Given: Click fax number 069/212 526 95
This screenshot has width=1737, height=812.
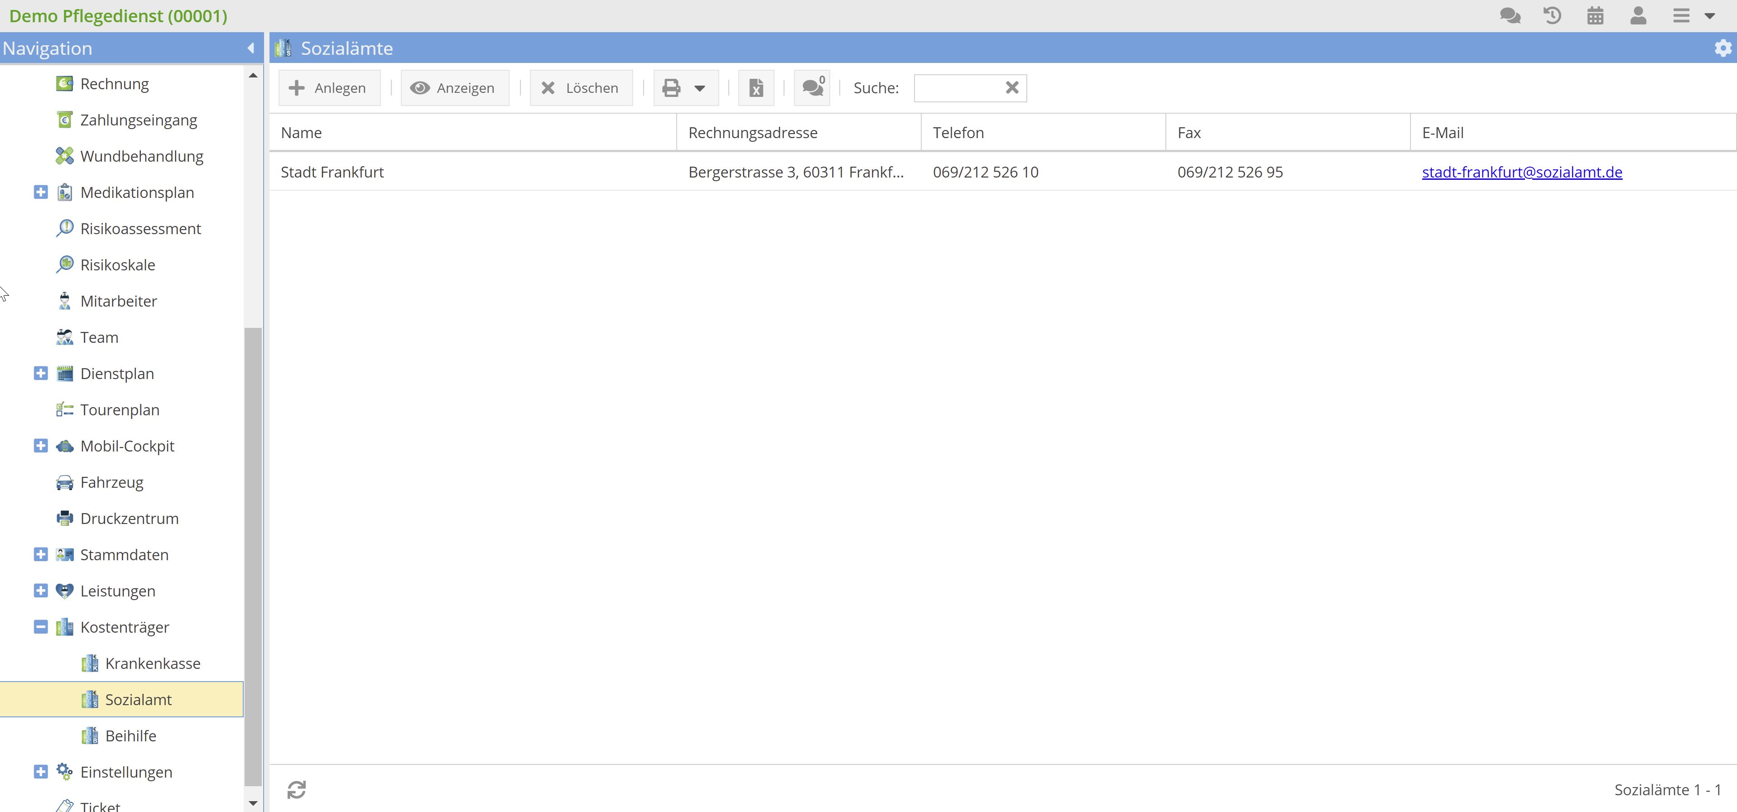Looking at the screenshot, I should pos(1230,172).
